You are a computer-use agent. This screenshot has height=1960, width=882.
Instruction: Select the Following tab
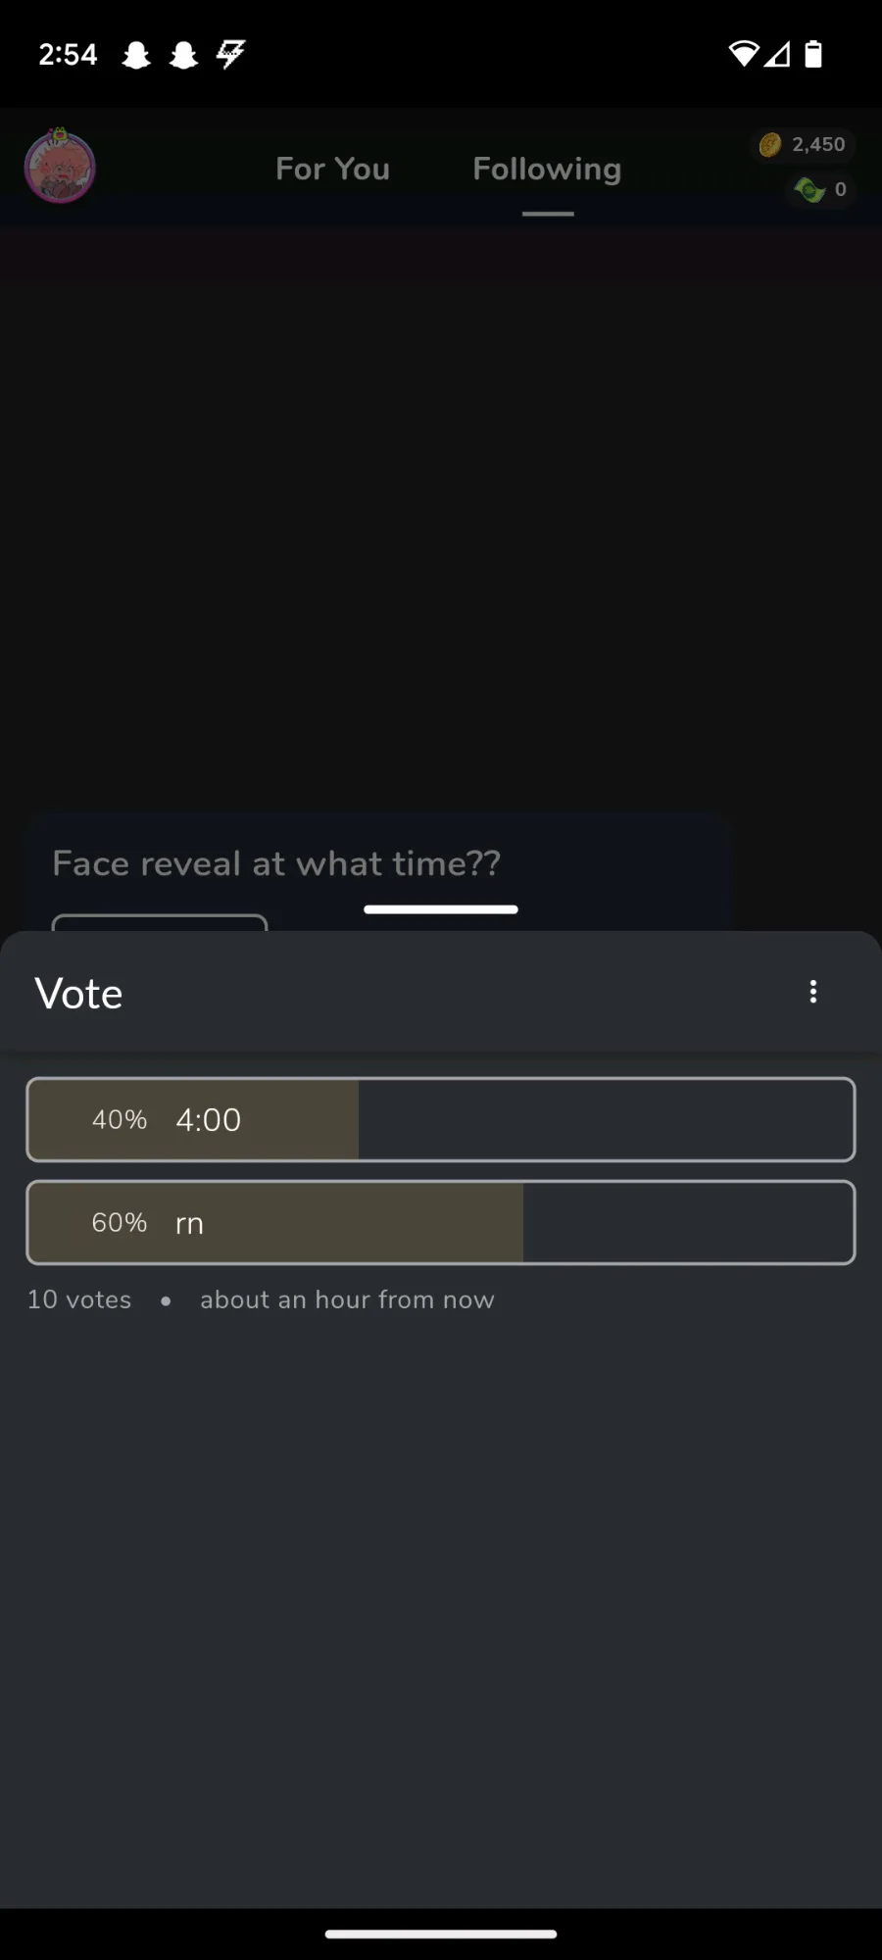pos(547,169)
